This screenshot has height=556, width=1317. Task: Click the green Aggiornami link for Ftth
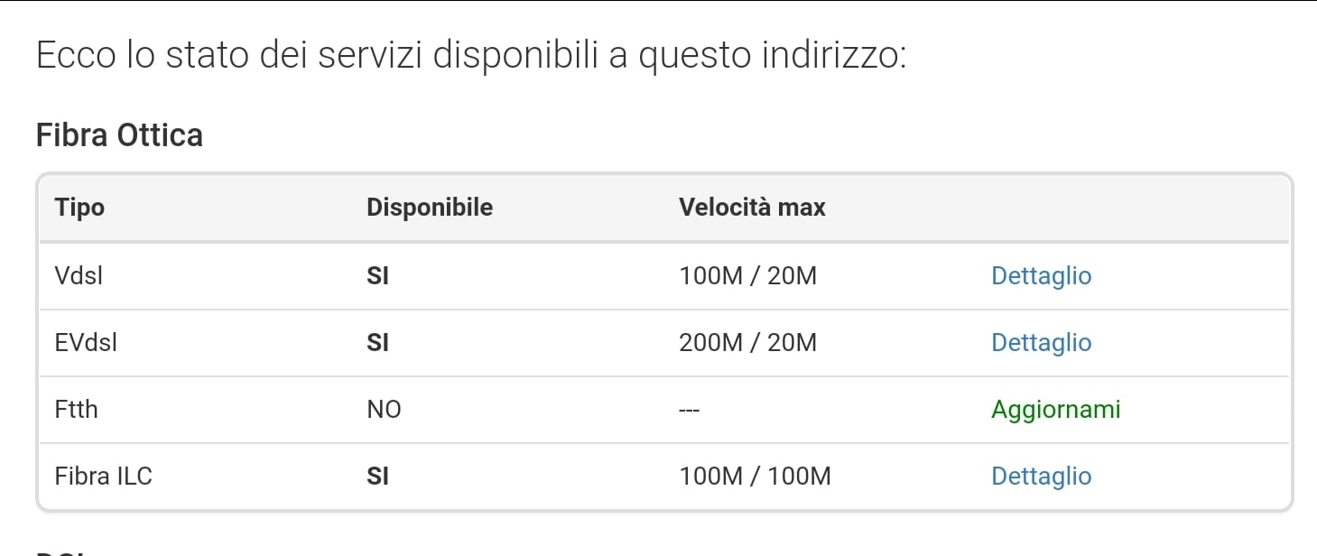pyautogui.click(x=1055, y=410)
